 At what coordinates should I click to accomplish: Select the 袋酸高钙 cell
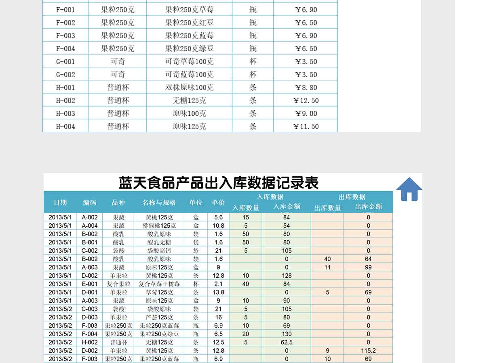[159, 250]
